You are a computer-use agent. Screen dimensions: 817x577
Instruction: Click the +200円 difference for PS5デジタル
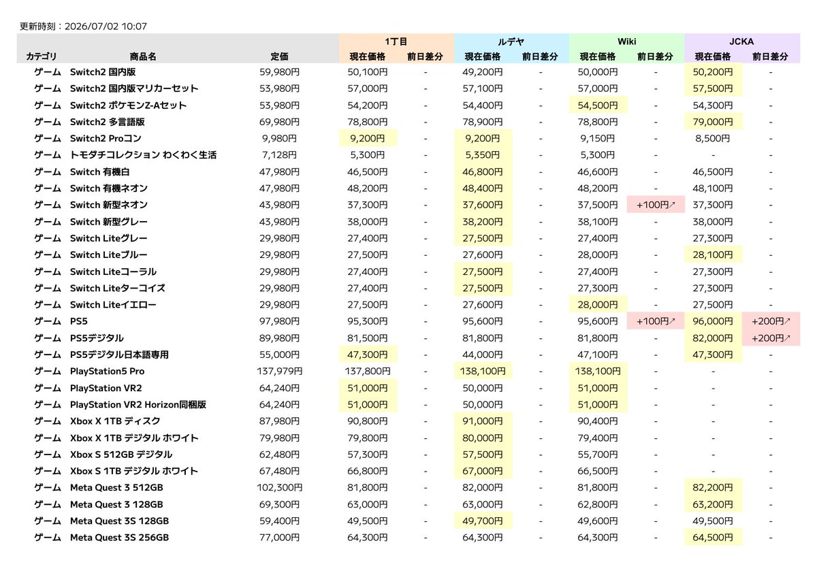point(771,338)
